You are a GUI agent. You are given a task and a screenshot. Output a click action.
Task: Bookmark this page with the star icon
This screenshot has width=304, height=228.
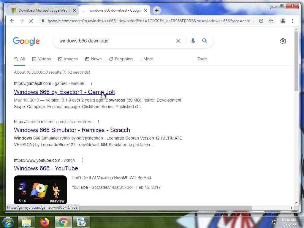point(271,21)
